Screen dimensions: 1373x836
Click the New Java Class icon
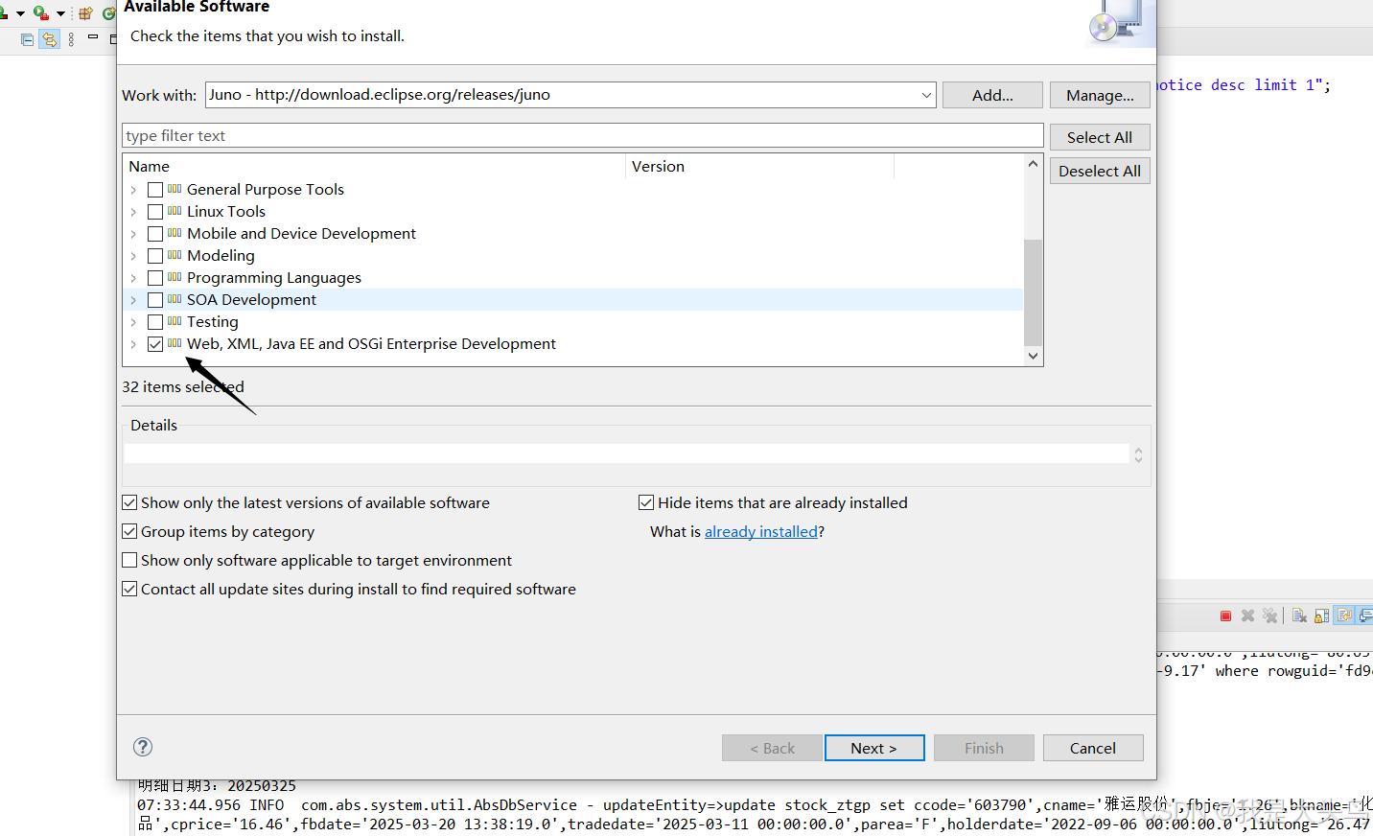[x=109, y=13]
